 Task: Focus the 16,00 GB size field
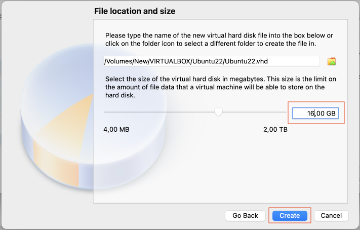(315, 113)
